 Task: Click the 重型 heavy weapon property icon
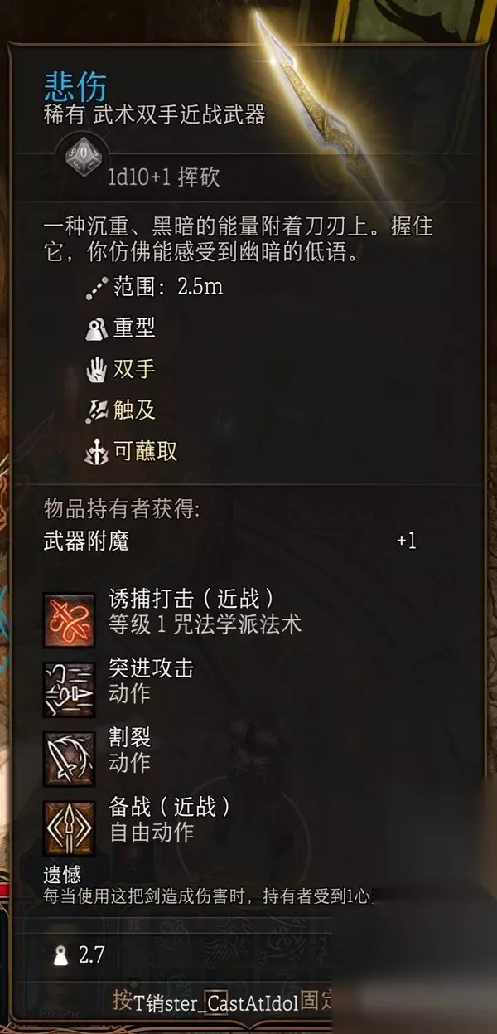click(96, 328)
